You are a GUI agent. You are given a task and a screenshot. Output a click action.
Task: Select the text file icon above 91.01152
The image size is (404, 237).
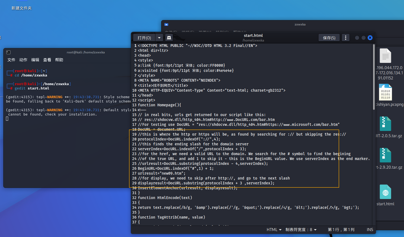click(x=385, y=56)
